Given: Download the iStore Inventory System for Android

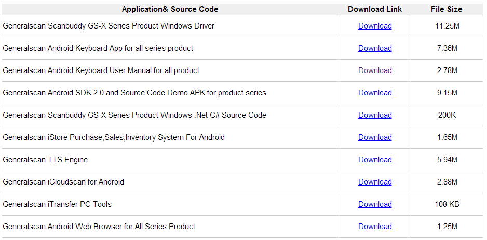Looking at the screenshot, I should (x=375, y=137).
